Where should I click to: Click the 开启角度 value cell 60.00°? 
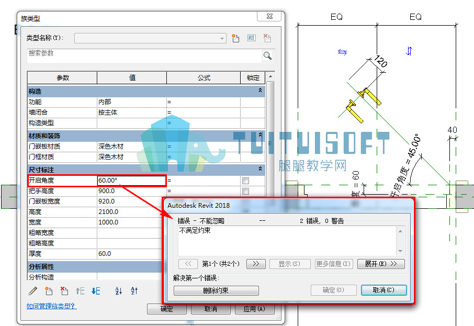(x=131, y=181)
